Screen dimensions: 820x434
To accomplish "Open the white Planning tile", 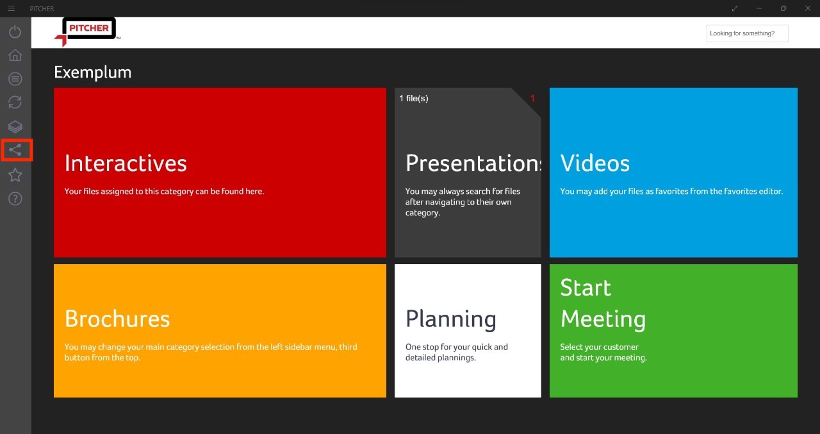I will (468, 331).
